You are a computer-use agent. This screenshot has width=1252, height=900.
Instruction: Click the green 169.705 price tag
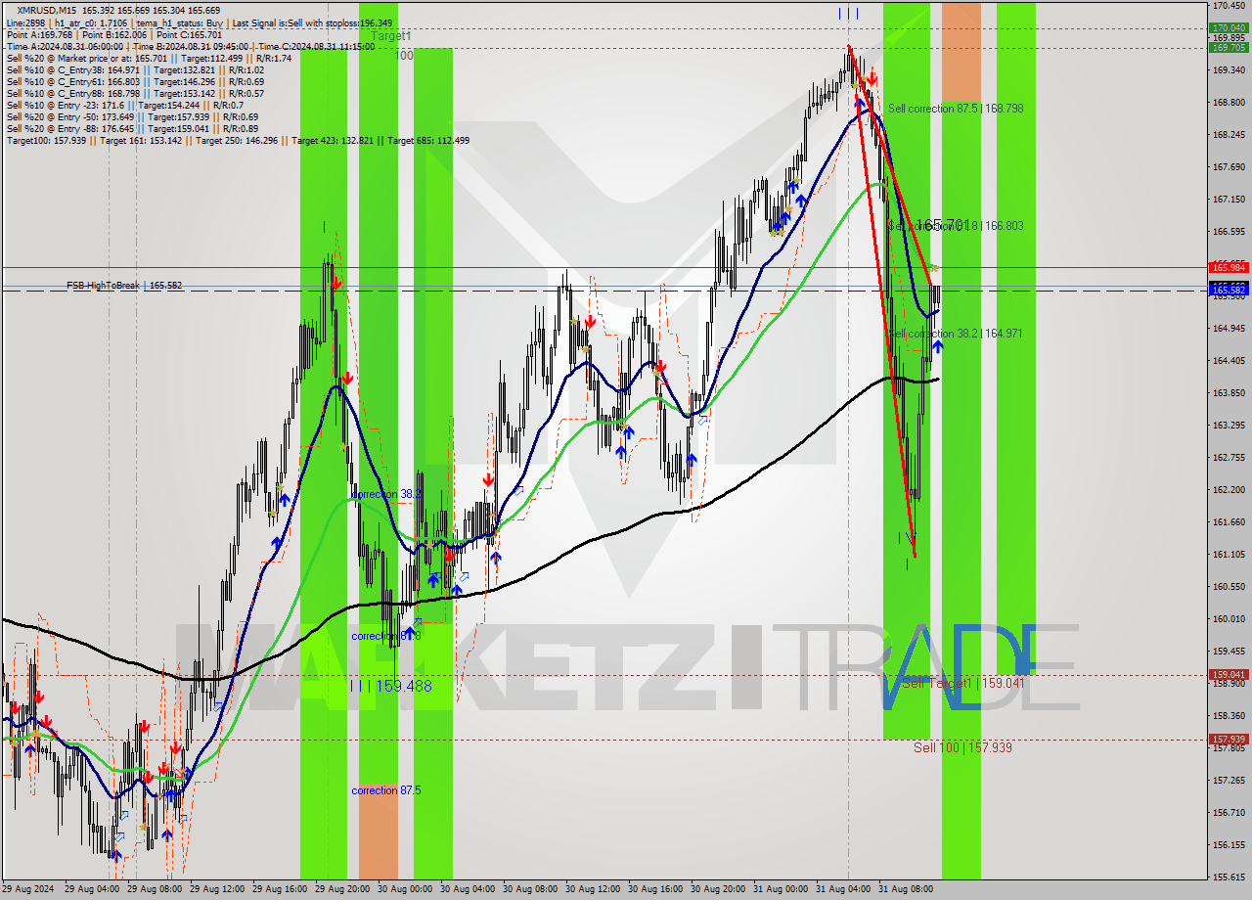(1229, 47)
